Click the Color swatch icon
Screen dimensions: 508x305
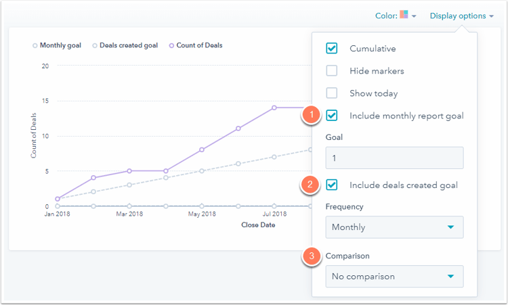click(404, 15)
